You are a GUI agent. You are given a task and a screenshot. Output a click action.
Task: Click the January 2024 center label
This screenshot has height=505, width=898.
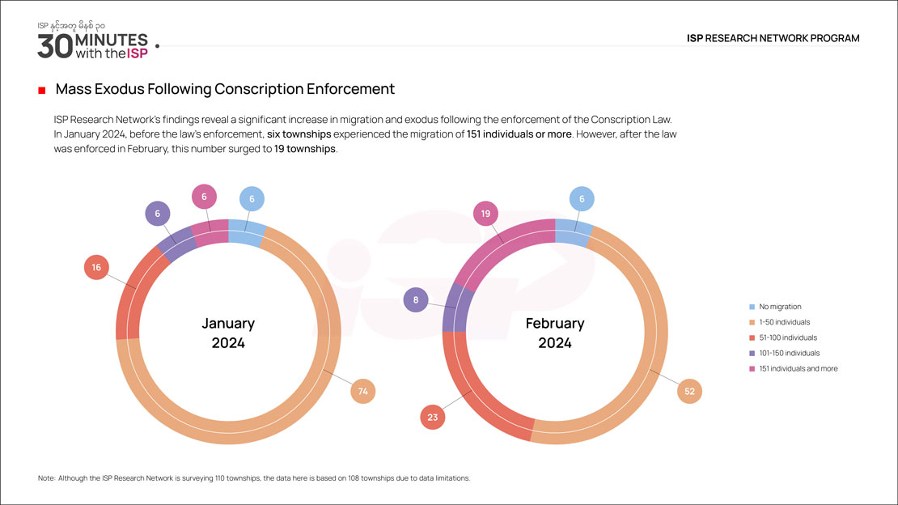(228, 333)
